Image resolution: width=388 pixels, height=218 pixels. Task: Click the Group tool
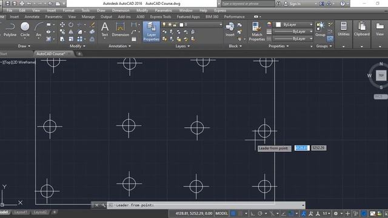(x=320, y=30)
